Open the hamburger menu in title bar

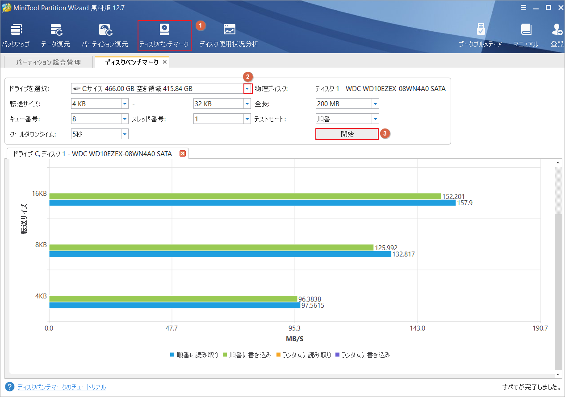523,8
